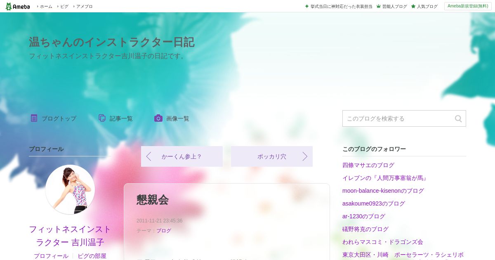Open ピグの部屋 link
Viewport: 495px width, 260px height.
(x=92, y=256)
